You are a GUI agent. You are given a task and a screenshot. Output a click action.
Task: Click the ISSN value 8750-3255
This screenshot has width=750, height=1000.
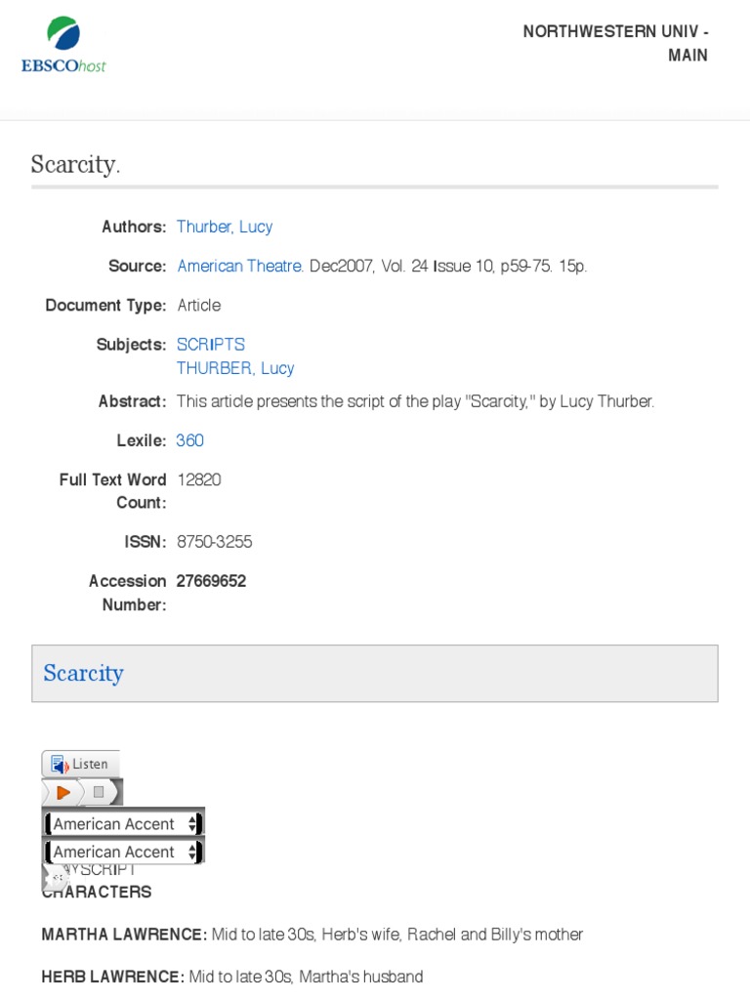click(214, 542)
